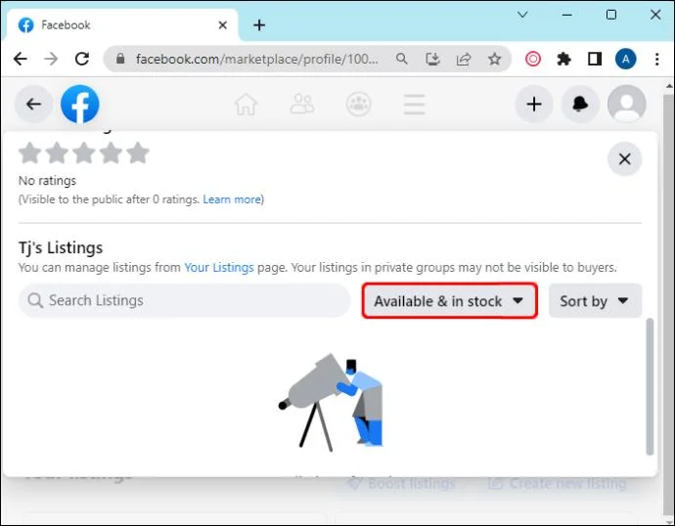Reload the page with refresh icon
The image size is (675, 526).
pyautogui.click(x=82, y=59)
